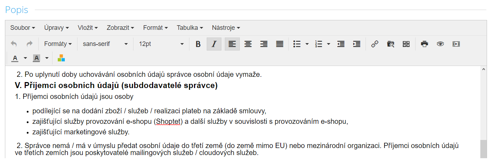The width and height of the screenshot is (493, 161).
Task: Open the Tabulka menu
Action: click(190, 28)
